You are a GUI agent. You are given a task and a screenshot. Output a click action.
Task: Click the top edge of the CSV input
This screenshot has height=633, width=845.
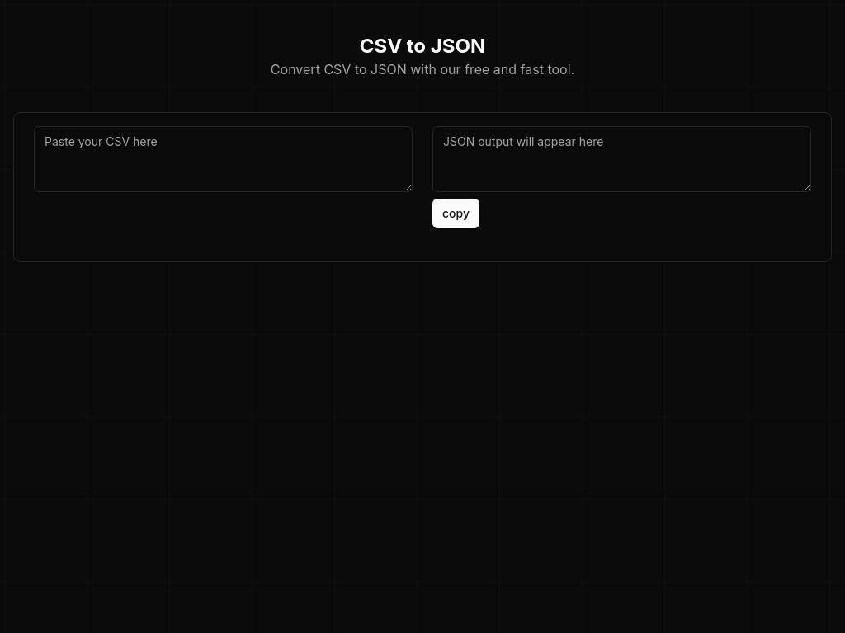pos(223,126)
